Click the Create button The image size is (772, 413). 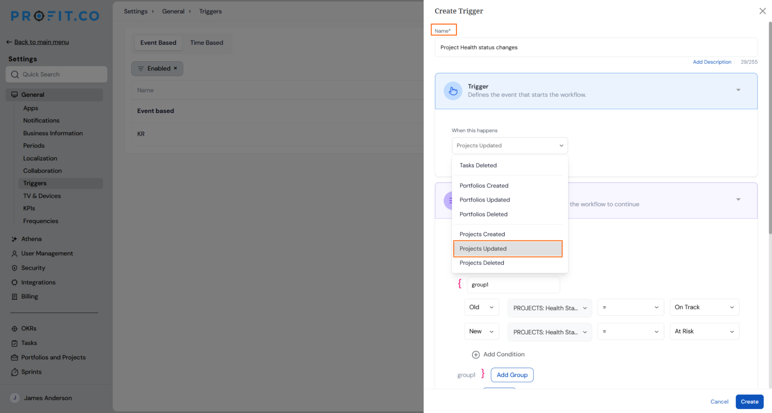(749, 402)
